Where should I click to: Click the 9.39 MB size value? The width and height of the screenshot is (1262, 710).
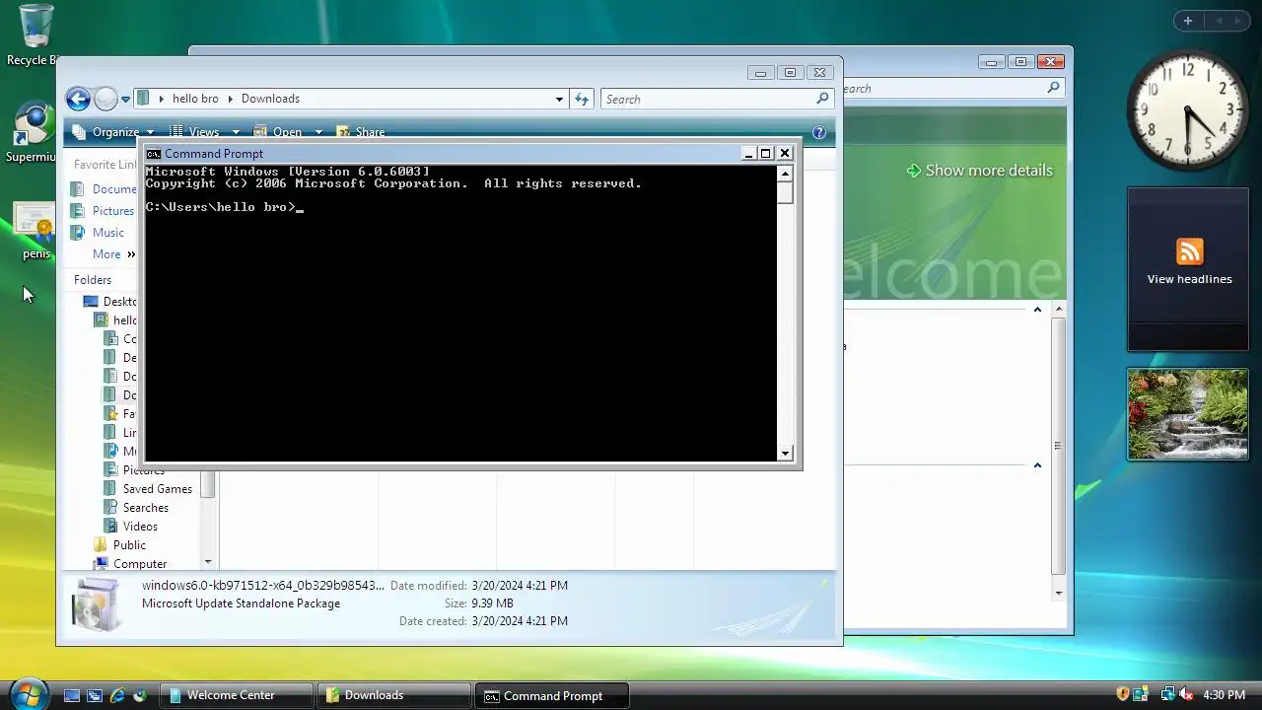click(492, 603)
